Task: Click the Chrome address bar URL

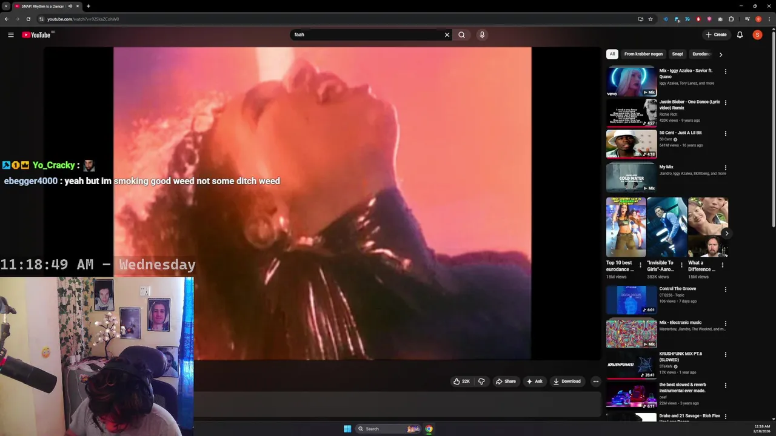Action: (x=83, y=19)
